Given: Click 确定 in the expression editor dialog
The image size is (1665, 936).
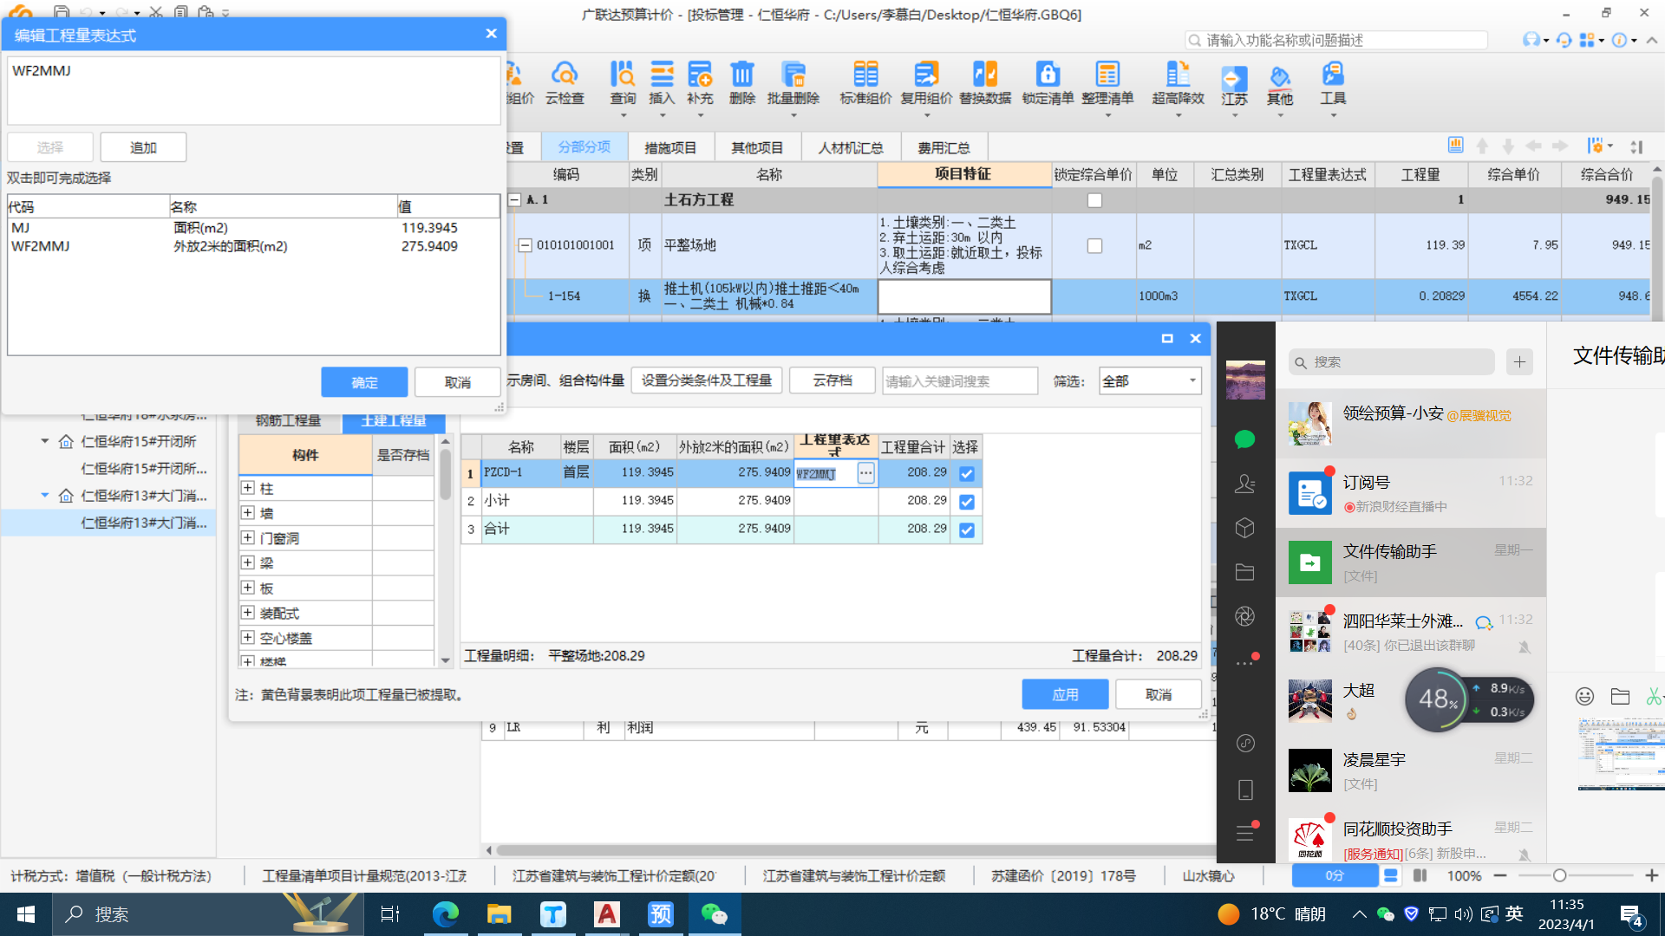Looking at the screenshot, I should tap(364, 382).
